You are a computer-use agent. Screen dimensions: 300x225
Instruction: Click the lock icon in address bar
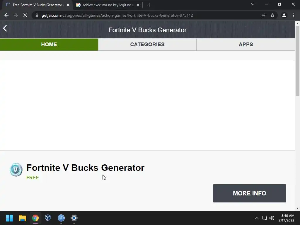click(x=37, y=15)
